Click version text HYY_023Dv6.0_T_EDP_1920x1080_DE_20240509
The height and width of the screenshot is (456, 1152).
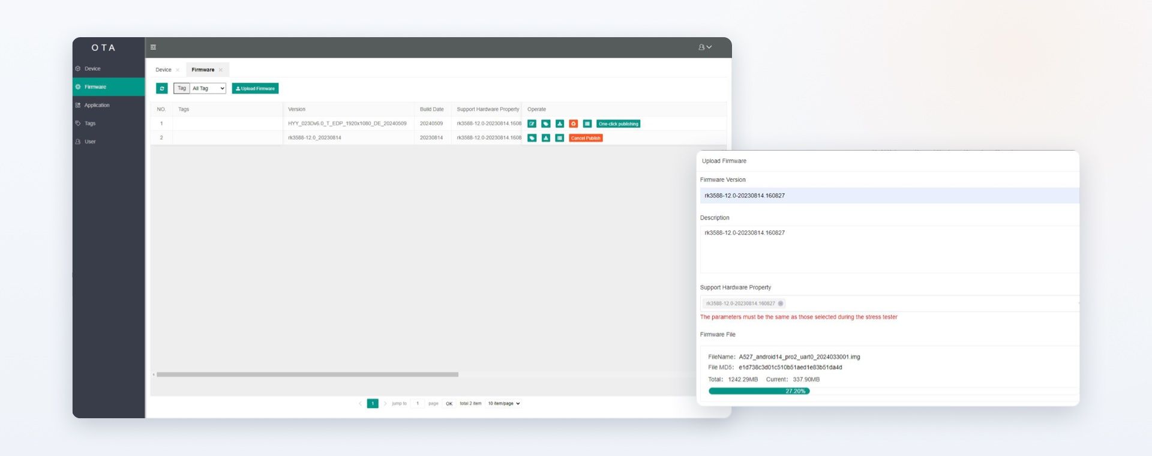point(347,124)
